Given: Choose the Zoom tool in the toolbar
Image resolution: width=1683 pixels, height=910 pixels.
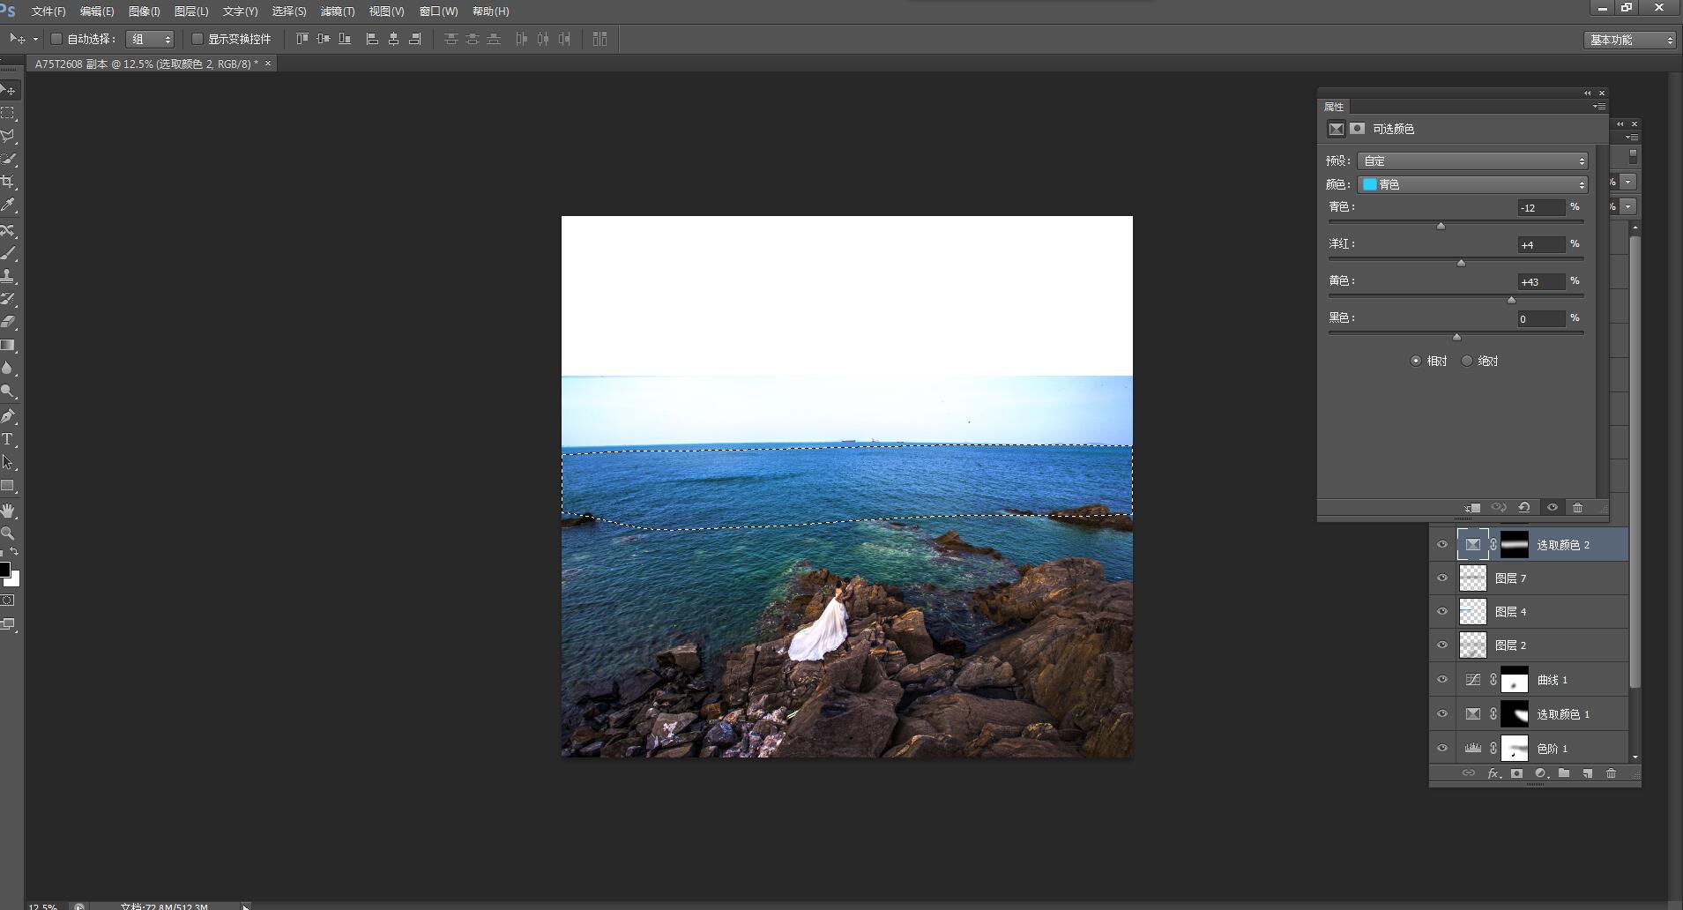Looking at the screenshot, I should click(8, 533).
